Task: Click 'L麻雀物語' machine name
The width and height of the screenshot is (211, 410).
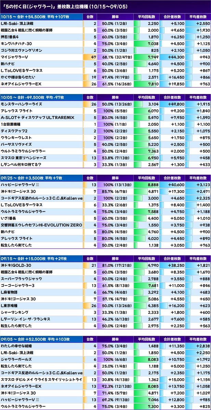Action: 9,292
